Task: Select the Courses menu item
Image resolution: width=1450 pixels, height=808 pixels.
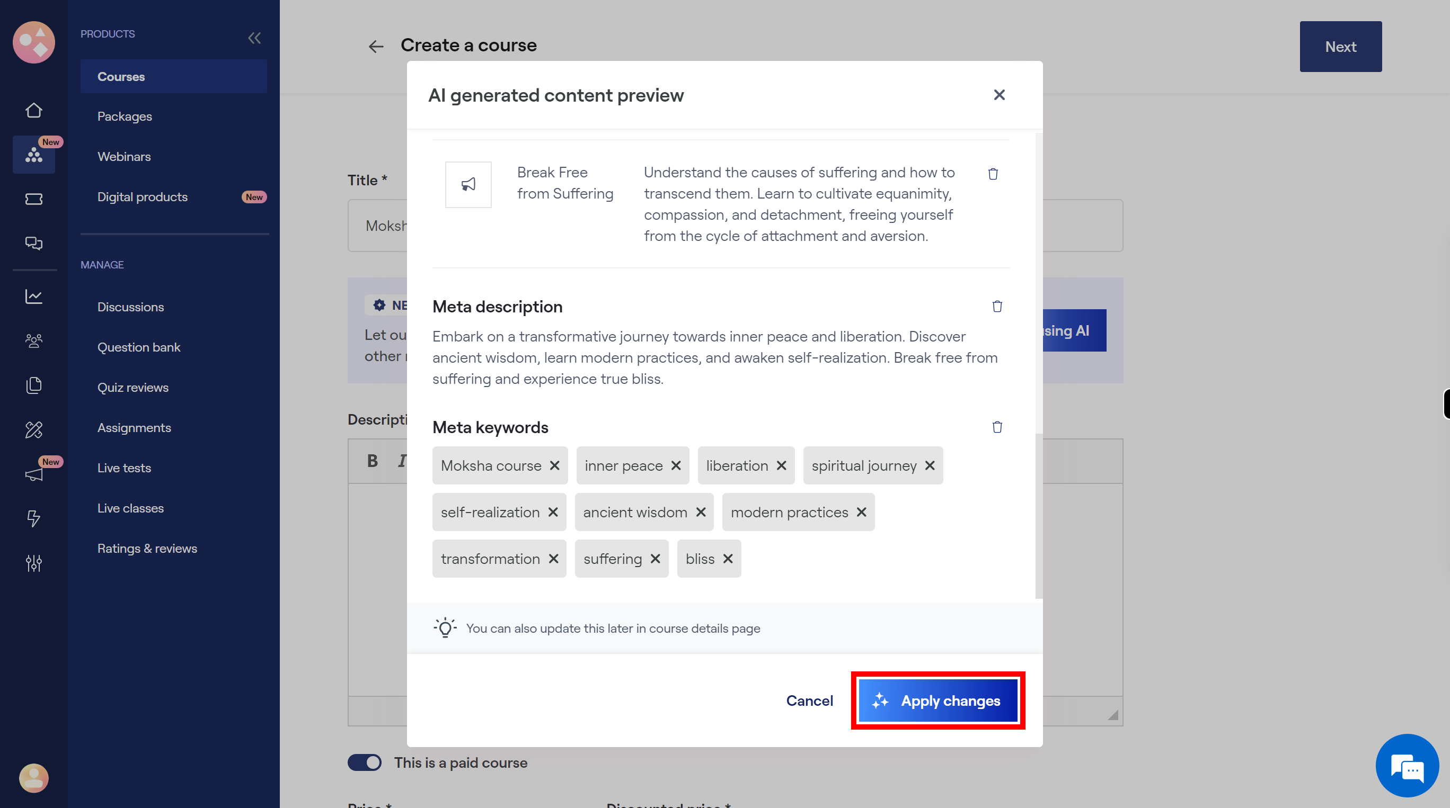Action: tap(120, 76)
